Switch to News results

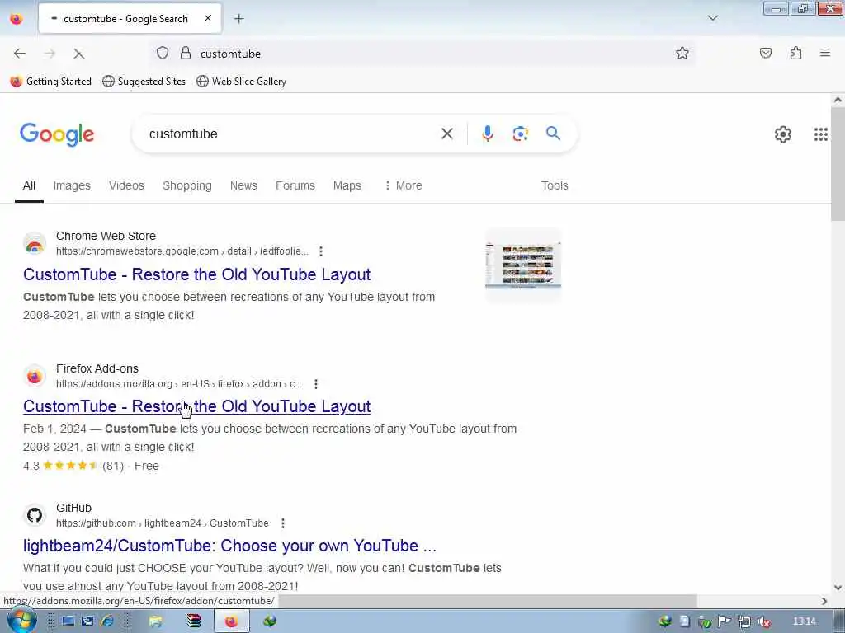click(243, 185)
